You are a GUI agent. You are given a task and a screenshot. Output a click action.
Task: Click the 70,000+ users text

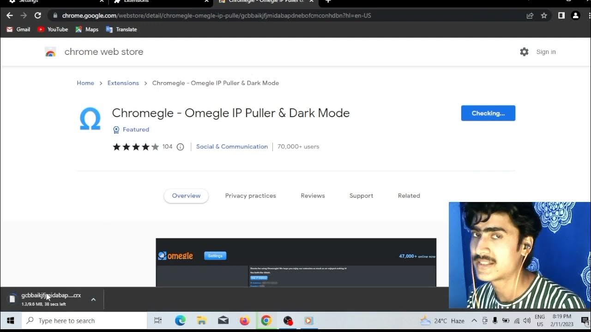[x=298, y=147]
